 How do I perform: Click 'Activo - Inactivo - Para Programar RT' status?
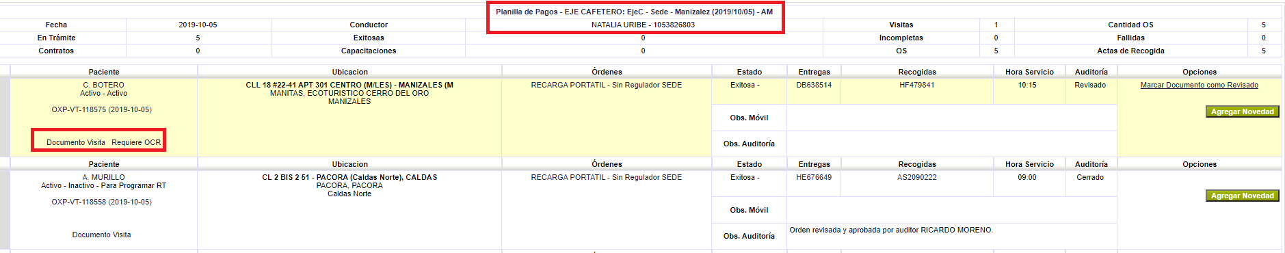click(x=104, y=185)
